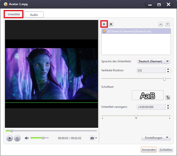177x156 pixels.
Task: Stop the video playback
Action: (x=17, y=138)
